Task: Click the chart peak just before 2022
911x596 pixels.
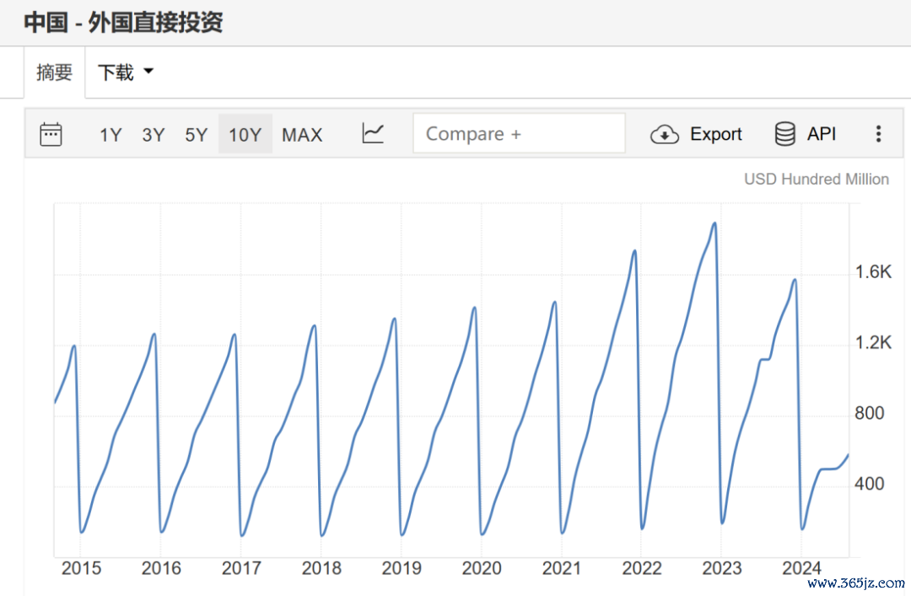Action: (634, 251)
